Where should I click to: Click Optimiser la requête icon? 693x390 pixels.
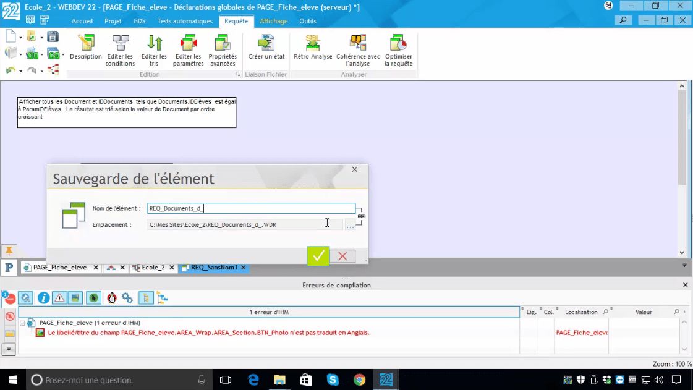pyautogui.click(x=399, y=50)
